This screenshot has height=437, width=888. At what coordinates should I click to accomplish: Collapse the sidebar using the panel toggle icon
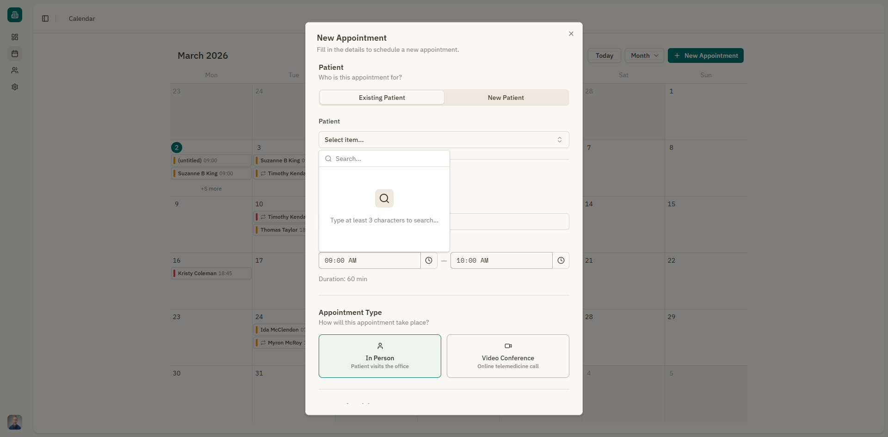click(45, 18)
